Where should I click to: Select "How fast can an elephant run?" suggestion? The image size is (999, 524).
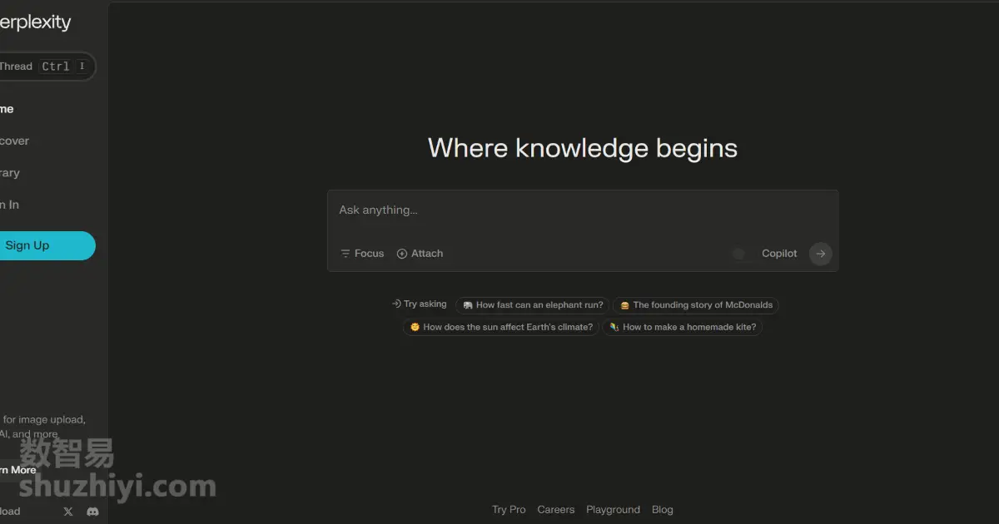tap(533, 305)
